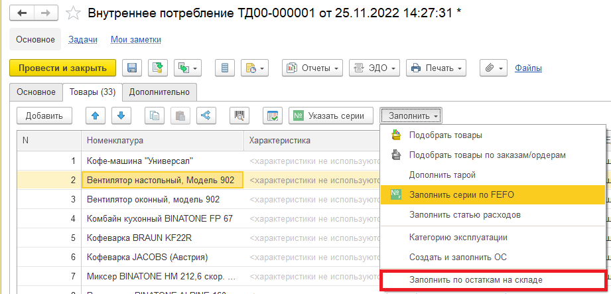Open the create-based-on dropdown icon

click(x=188, y=68)
